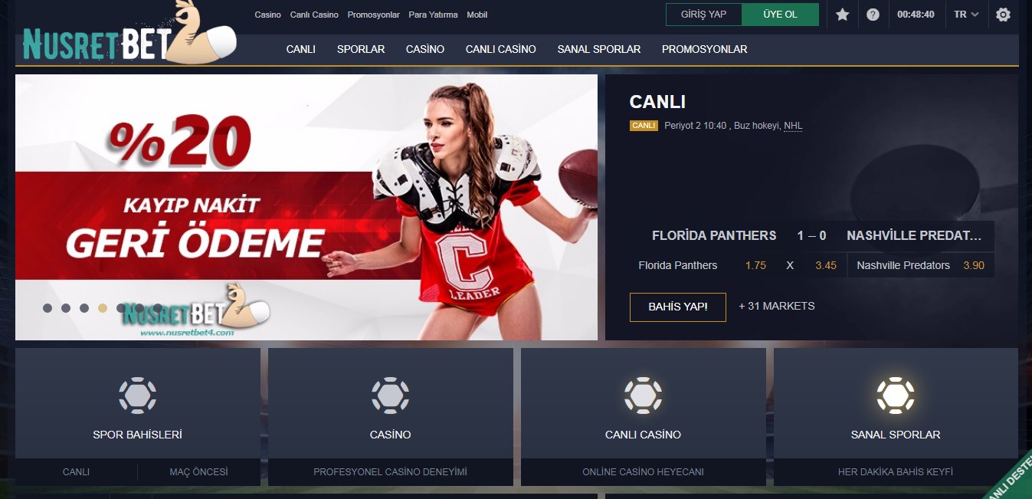The height and width of the screenshot is (499, 1032).
Task: Click the ÜYE OL signup button
Action: click(780, 15)
